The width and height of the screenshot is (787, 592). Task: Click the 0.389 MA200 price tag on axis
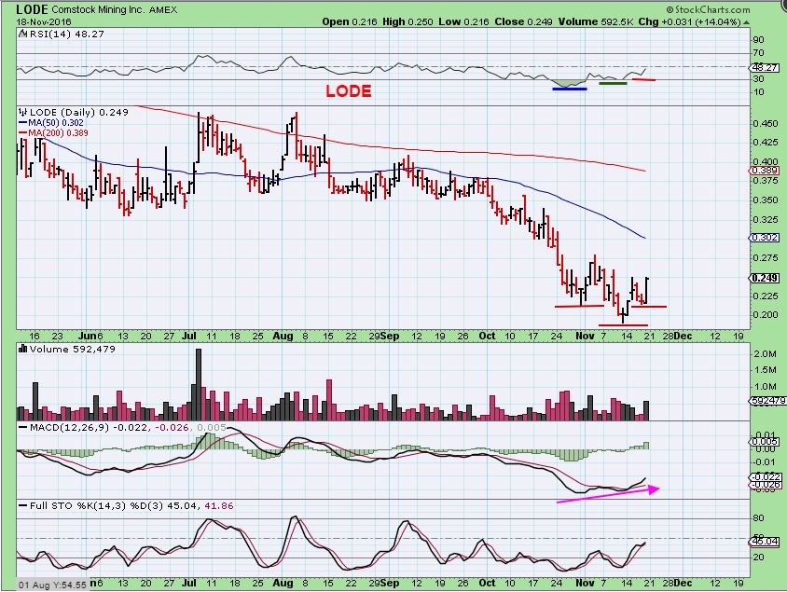(x=765, y=171)
